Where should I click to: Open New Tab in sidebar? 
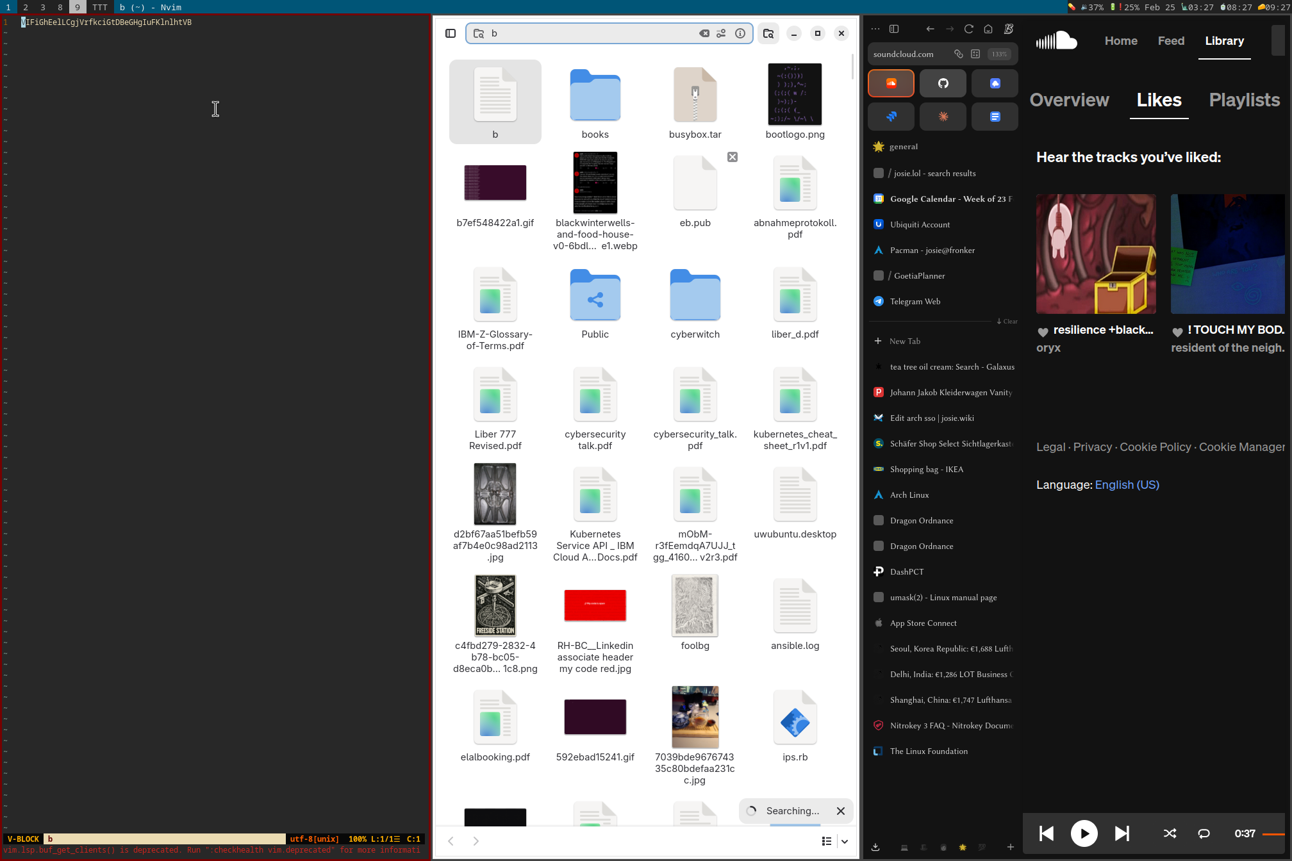pos(904,341)
